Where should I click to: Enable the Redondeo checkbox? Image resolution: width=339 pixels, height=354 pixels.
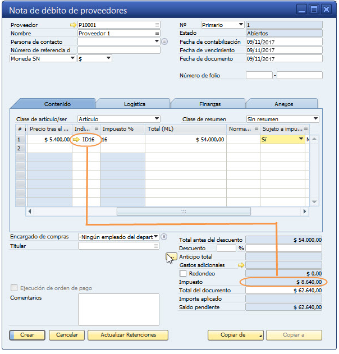tap(183, 273)
